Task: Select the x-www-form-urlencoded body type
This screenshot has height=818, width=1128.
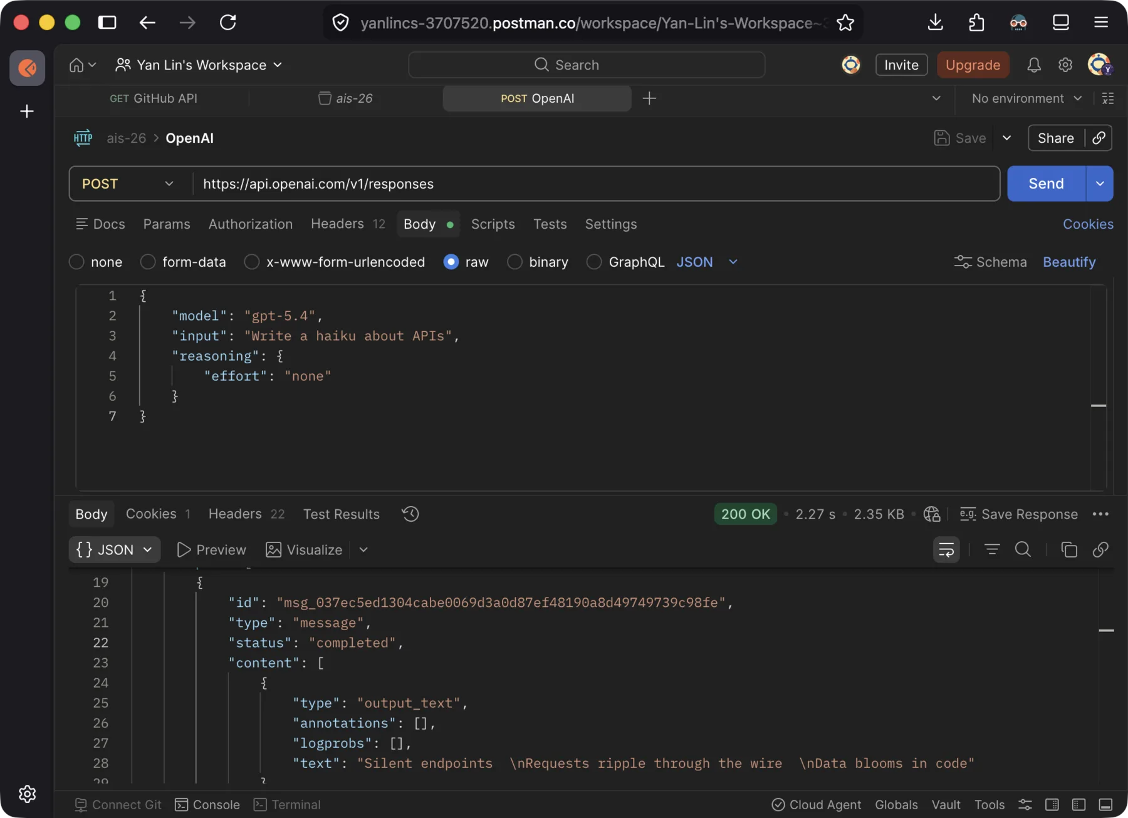Action: (x=252, y=262)
